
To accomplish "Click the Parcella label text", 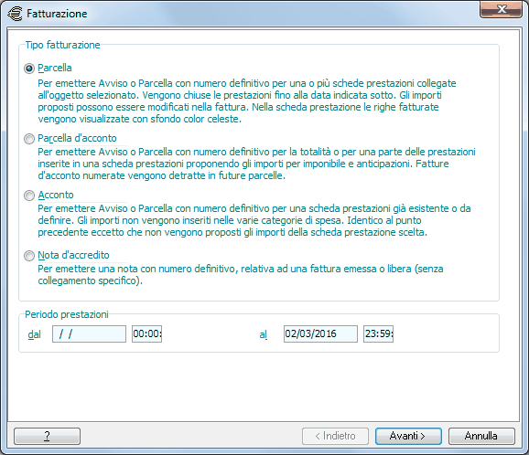I will point(55,68).
